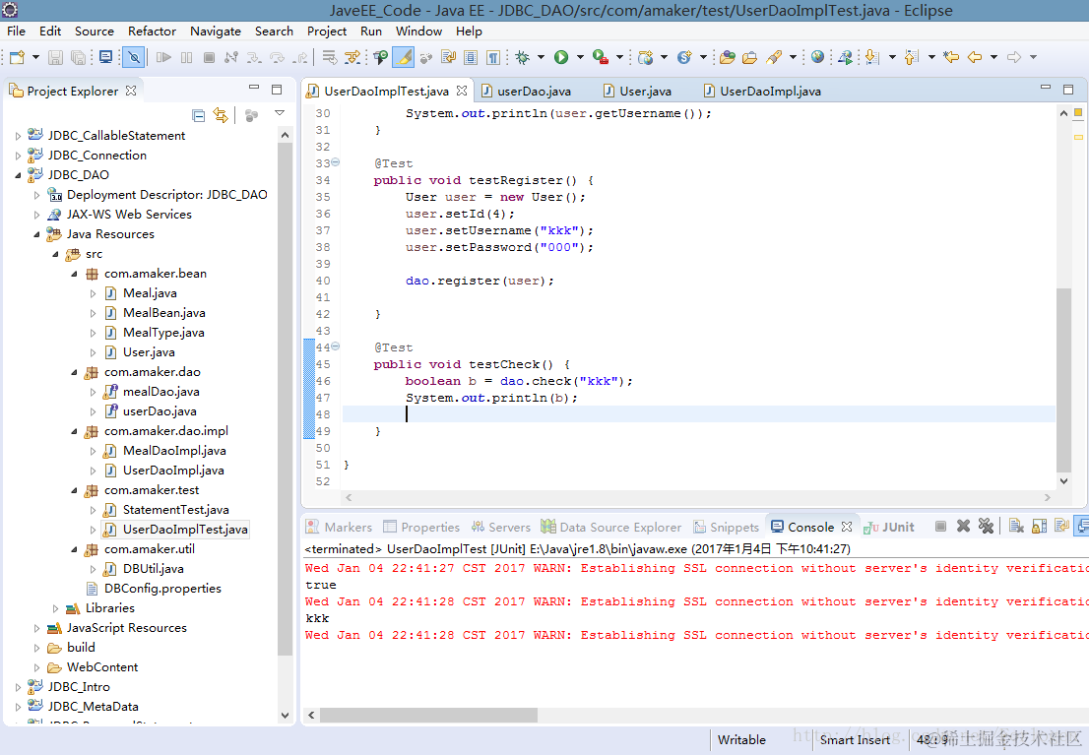
Task: Click the Last Edit Location arrow icon
Action: tap(950, 57)
